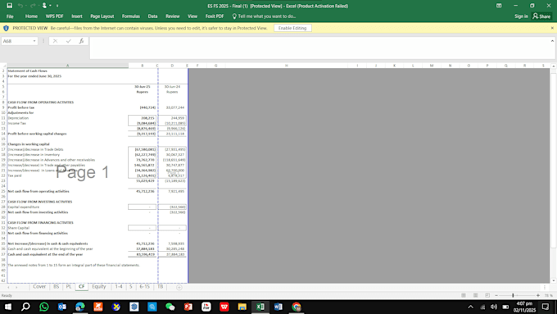This screenshot has height=314, width=557.
Task: Click the Redo arrow icon
Action: [33, 6]
